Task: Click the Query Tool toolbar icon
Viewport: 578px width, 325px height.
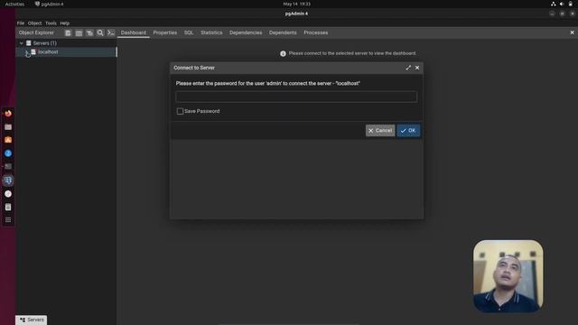Action: pos(69,32)
